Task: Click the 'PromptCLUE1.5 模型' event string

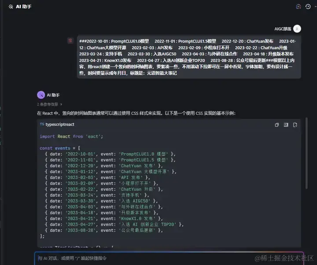Action: point(144,160)
